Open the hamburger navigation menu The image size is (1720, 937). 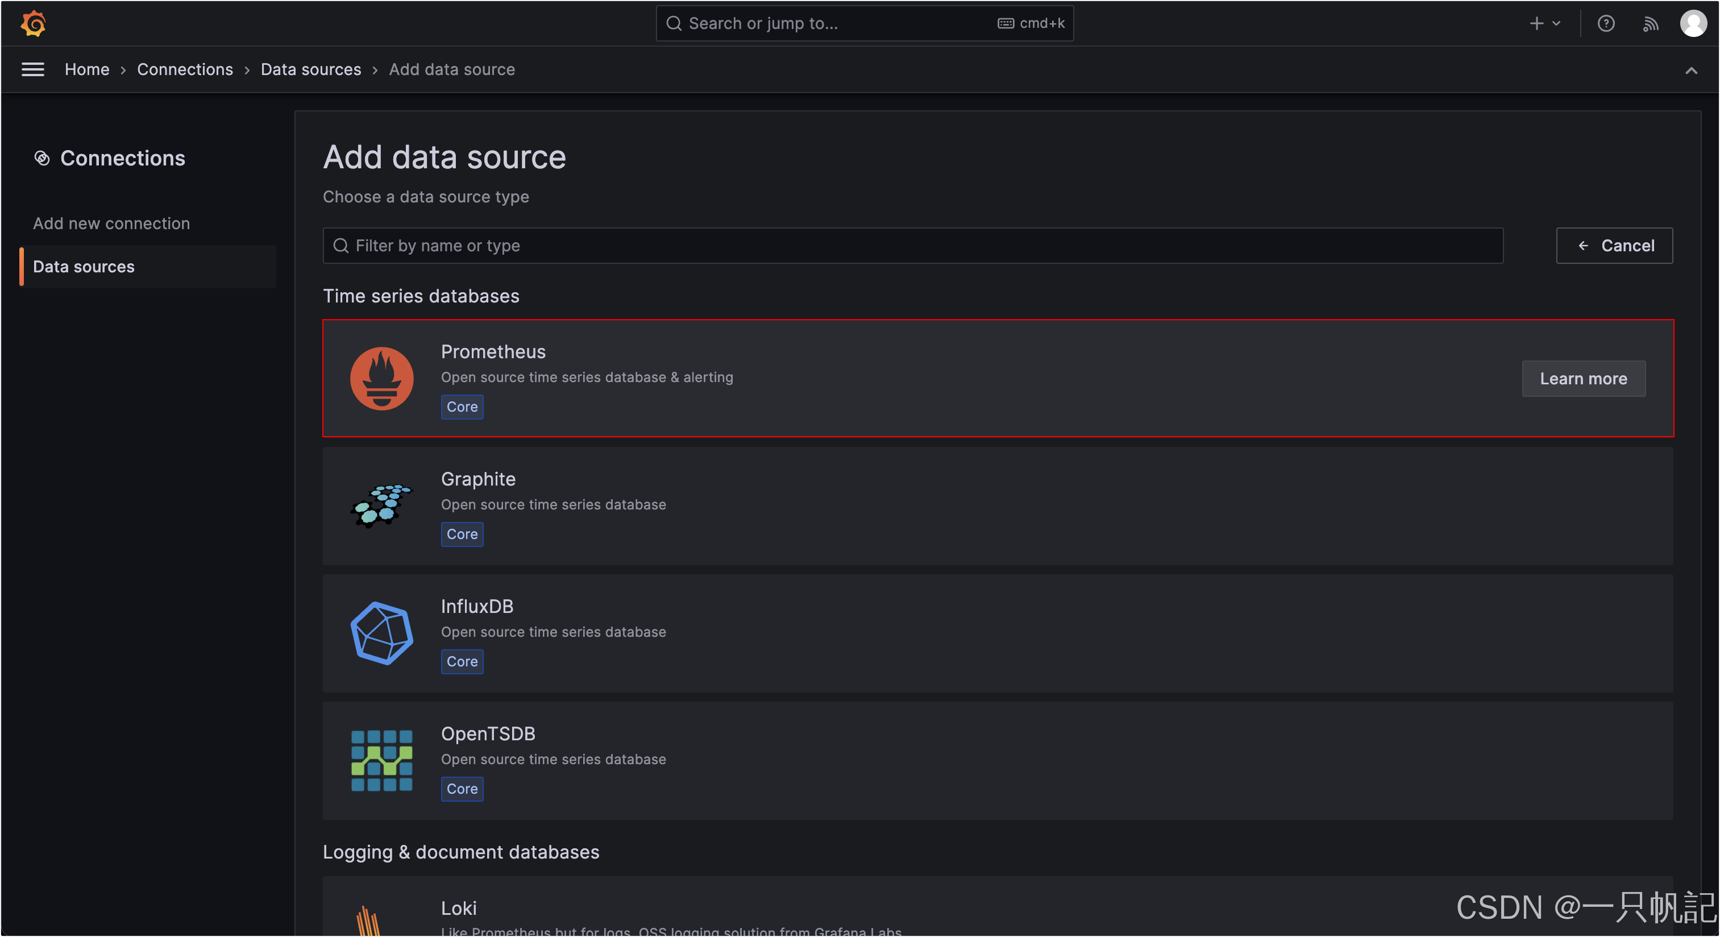click(33, 69)
